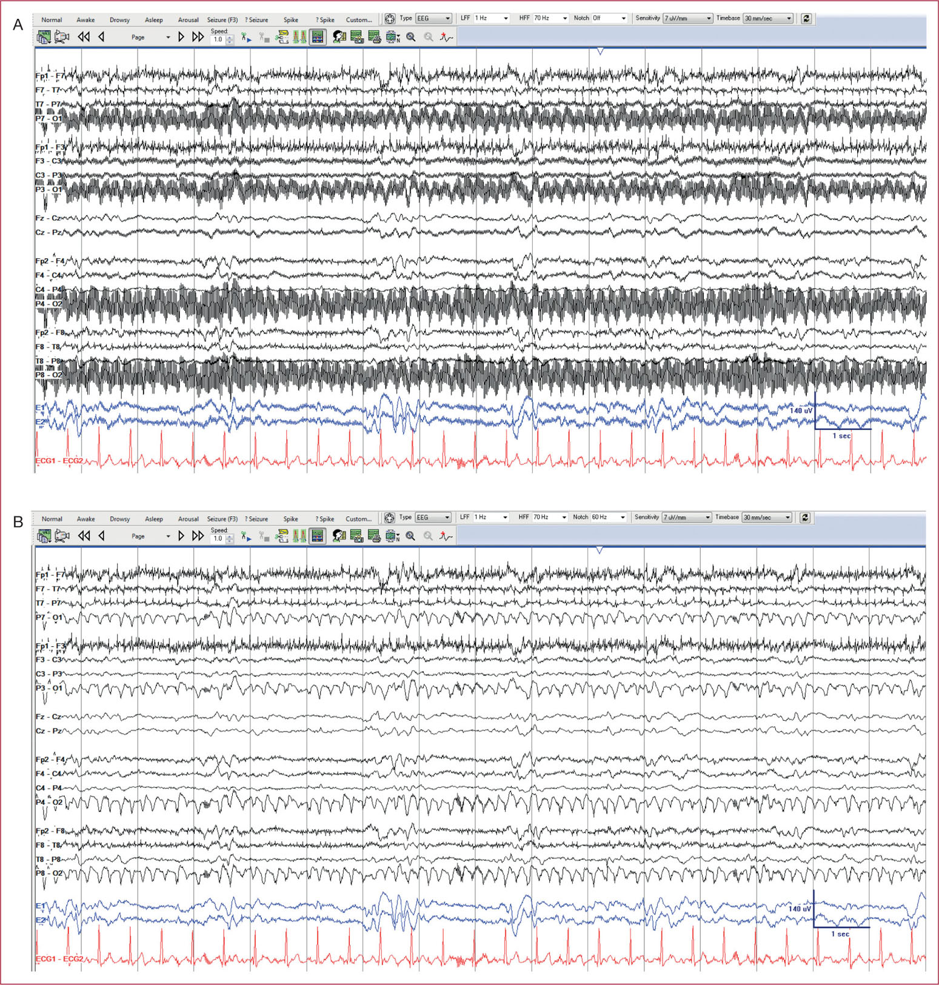Click the patient head icon in panel A

point(339,37)
